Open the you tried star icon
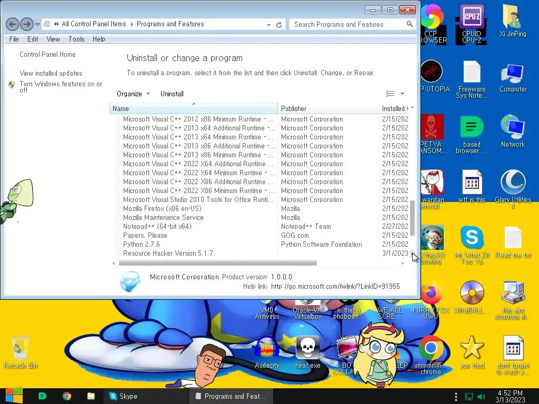The image size is (539, 404). [x=472, y=352]
